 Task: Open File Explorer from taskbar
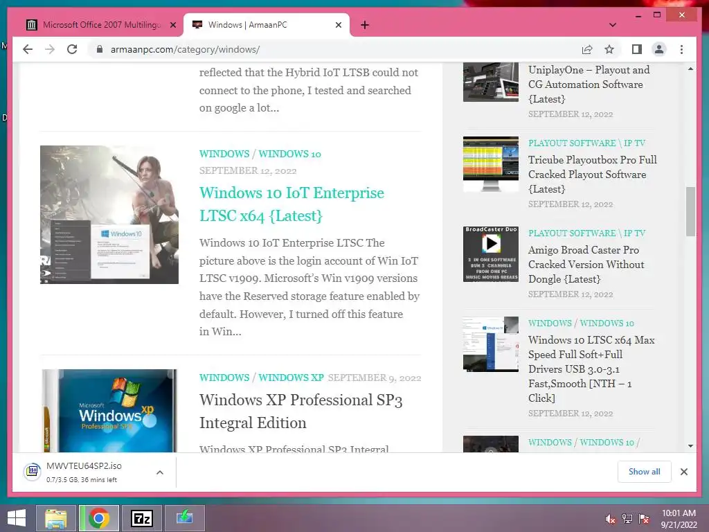[x=56, y=518]
